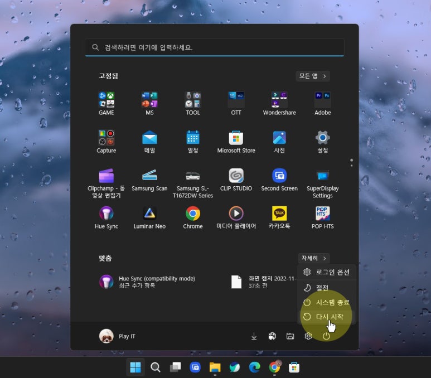The width and height of the screenshot is (431, 378).
Task: Open 미디어 플레이어 (Media Player)
Action: 236,218
